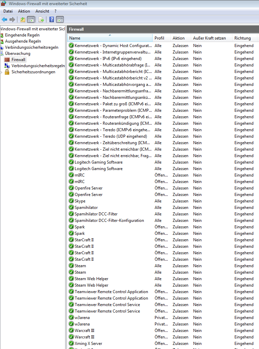Sort by the Richtung column header
The height and width of the screenshot is (349, 259).
245,38
